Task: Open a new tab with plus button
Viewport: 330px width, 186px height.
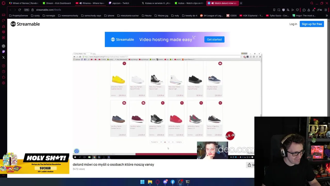Action: pyautogui.click(x=241, y=3)
